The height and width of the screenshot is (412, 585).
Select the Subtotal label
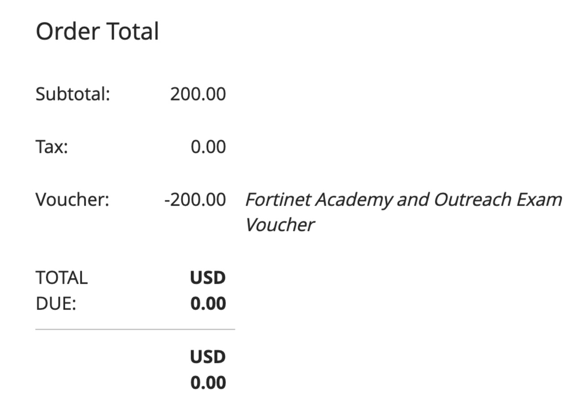click(72, 94)
